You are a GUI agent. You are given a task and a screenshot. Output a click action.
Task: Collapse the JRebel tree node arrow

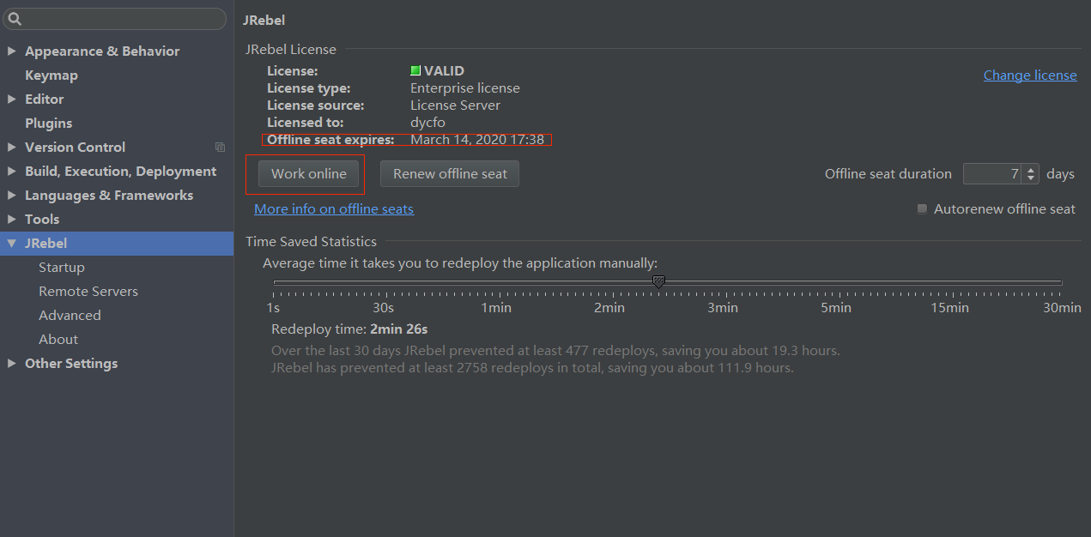pos(11,244)
